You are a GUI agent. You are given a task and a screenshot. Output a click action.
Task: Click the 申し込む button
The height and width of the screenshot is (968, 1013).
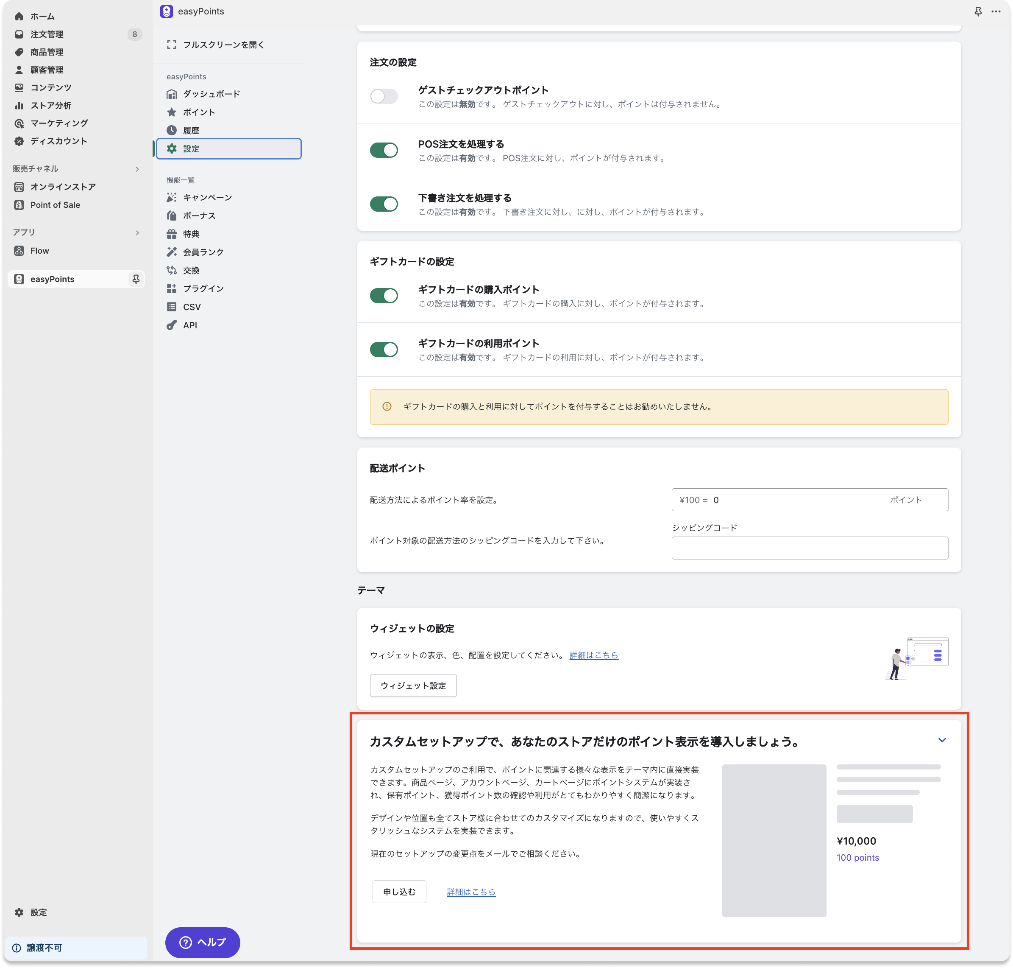tap(400, 892)
